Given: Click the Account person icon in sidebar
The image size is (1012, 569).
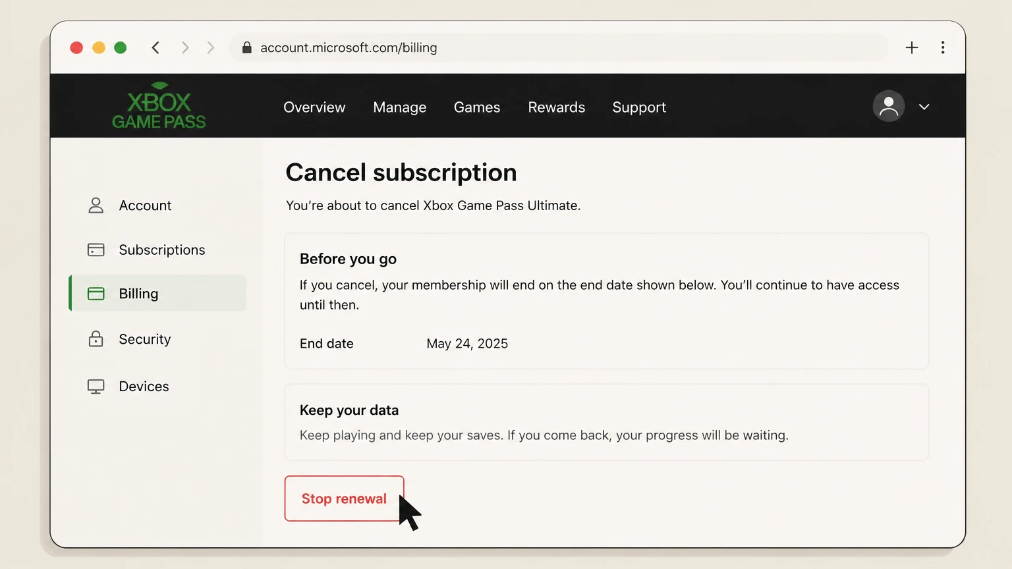Looking at the screenshot, I should [96, 205].
